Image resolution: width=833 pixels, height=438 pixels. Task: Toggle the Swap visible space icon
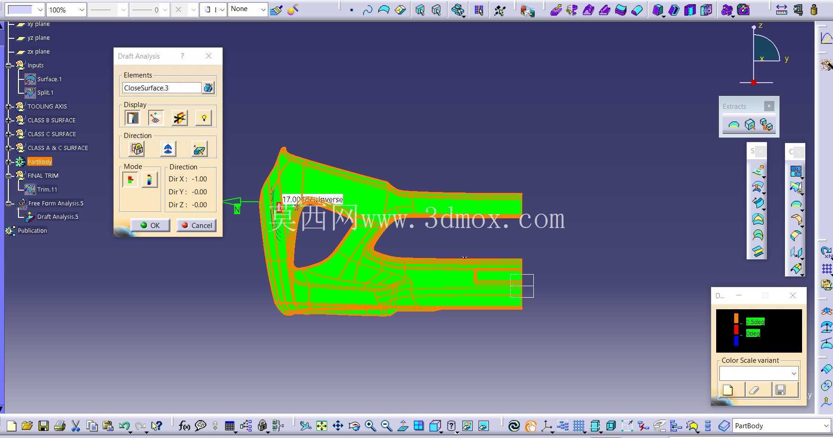pos(483,426)
